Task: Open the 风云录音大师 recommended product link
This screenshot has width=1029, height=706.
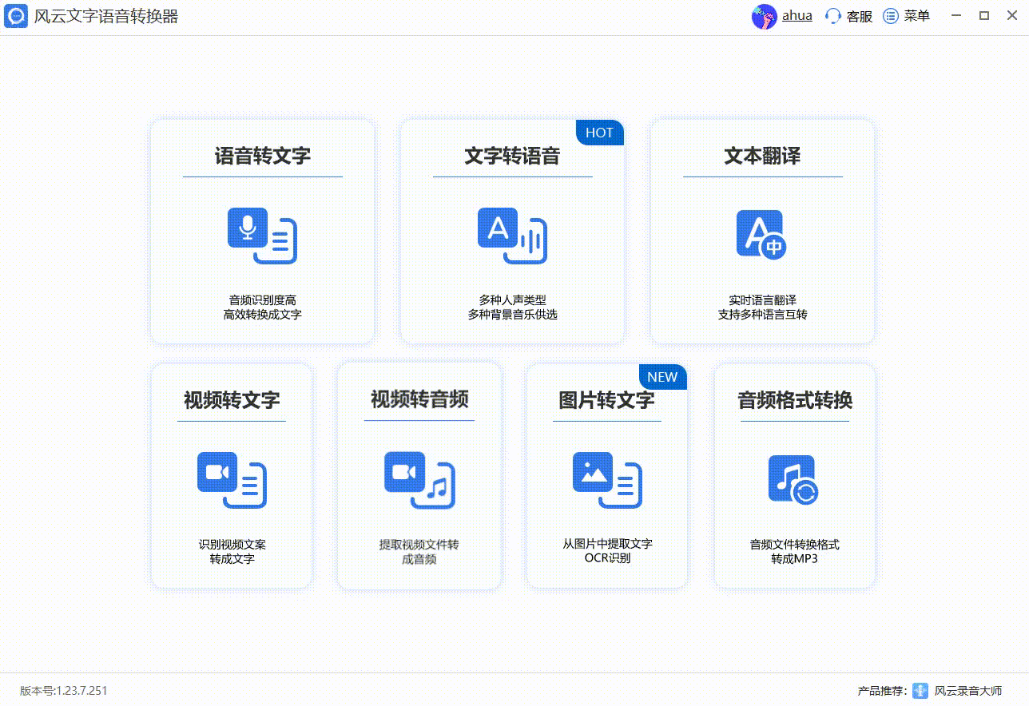Action: click(968, 691)
